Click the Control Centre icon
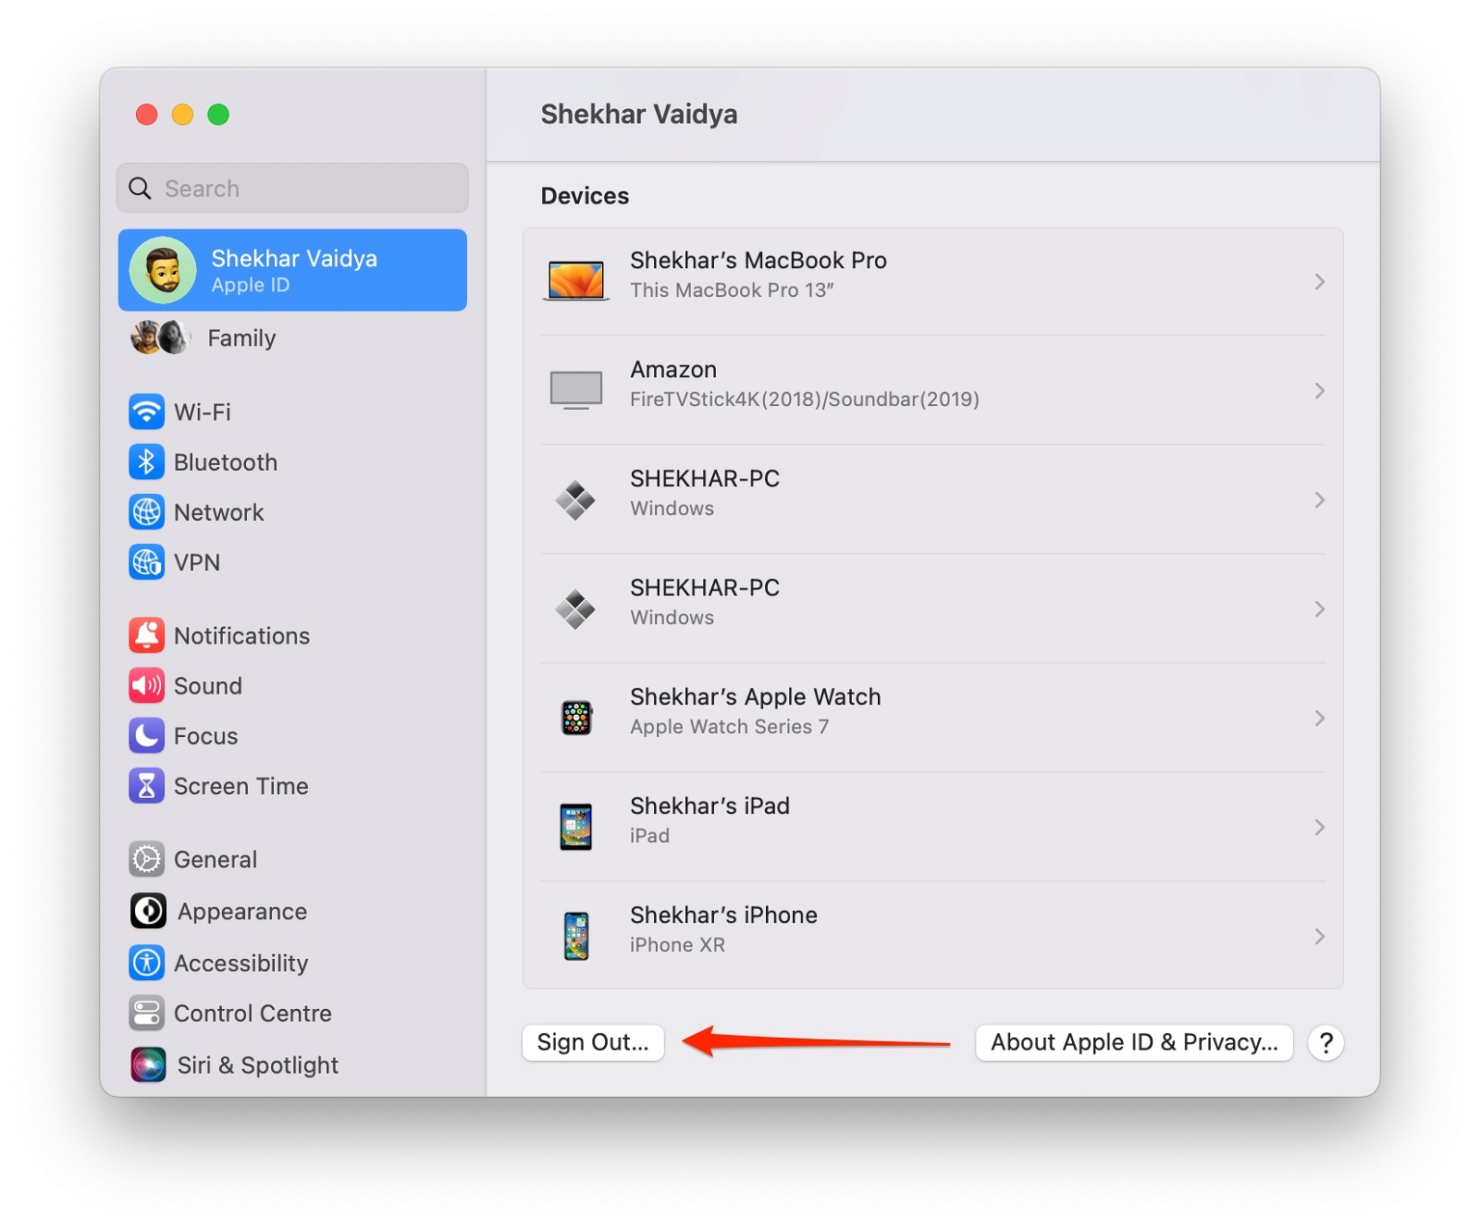Image resolution: width=1480 pixels, height=1229 pixels. [146, 1013]
